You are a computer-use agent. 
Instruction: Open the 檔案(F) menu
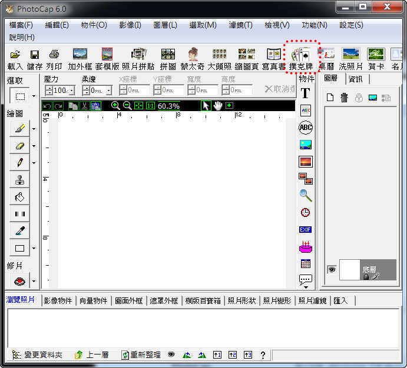tap(21, 25)
